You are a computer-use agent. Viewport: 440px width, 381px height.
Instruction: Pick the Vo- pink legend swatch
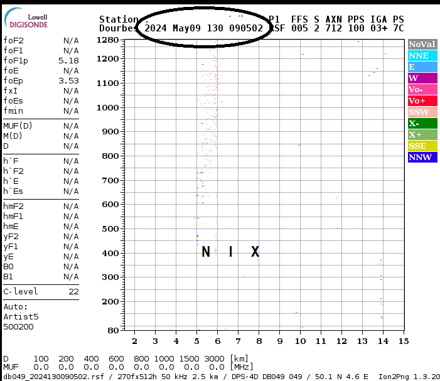[422, 90]
